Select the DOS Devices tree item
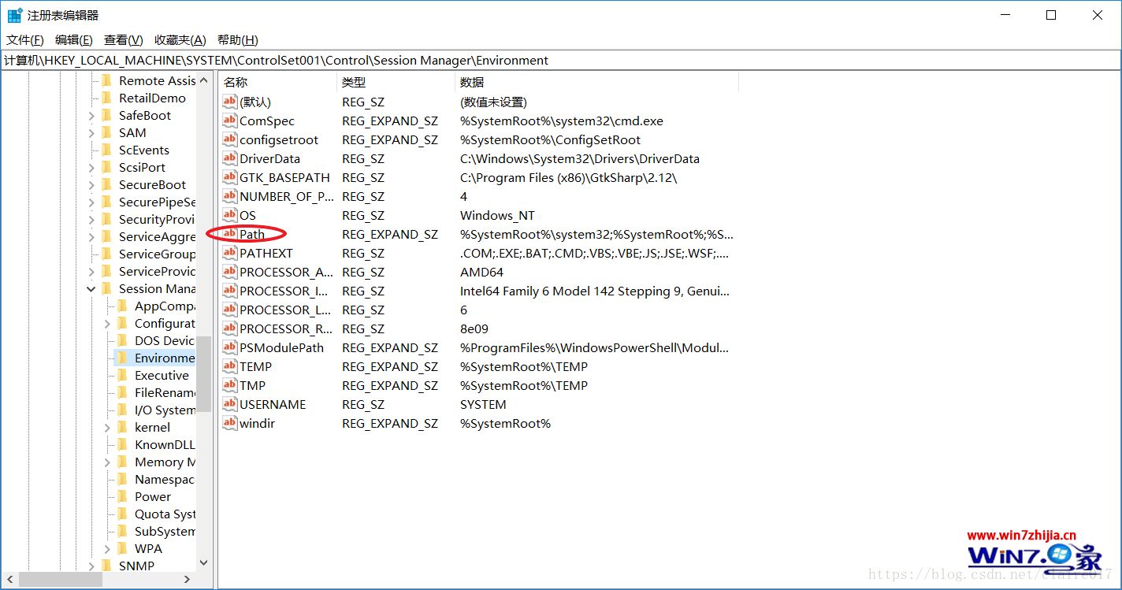This screenshot has width=1122, height=590. tap(165, 340)
